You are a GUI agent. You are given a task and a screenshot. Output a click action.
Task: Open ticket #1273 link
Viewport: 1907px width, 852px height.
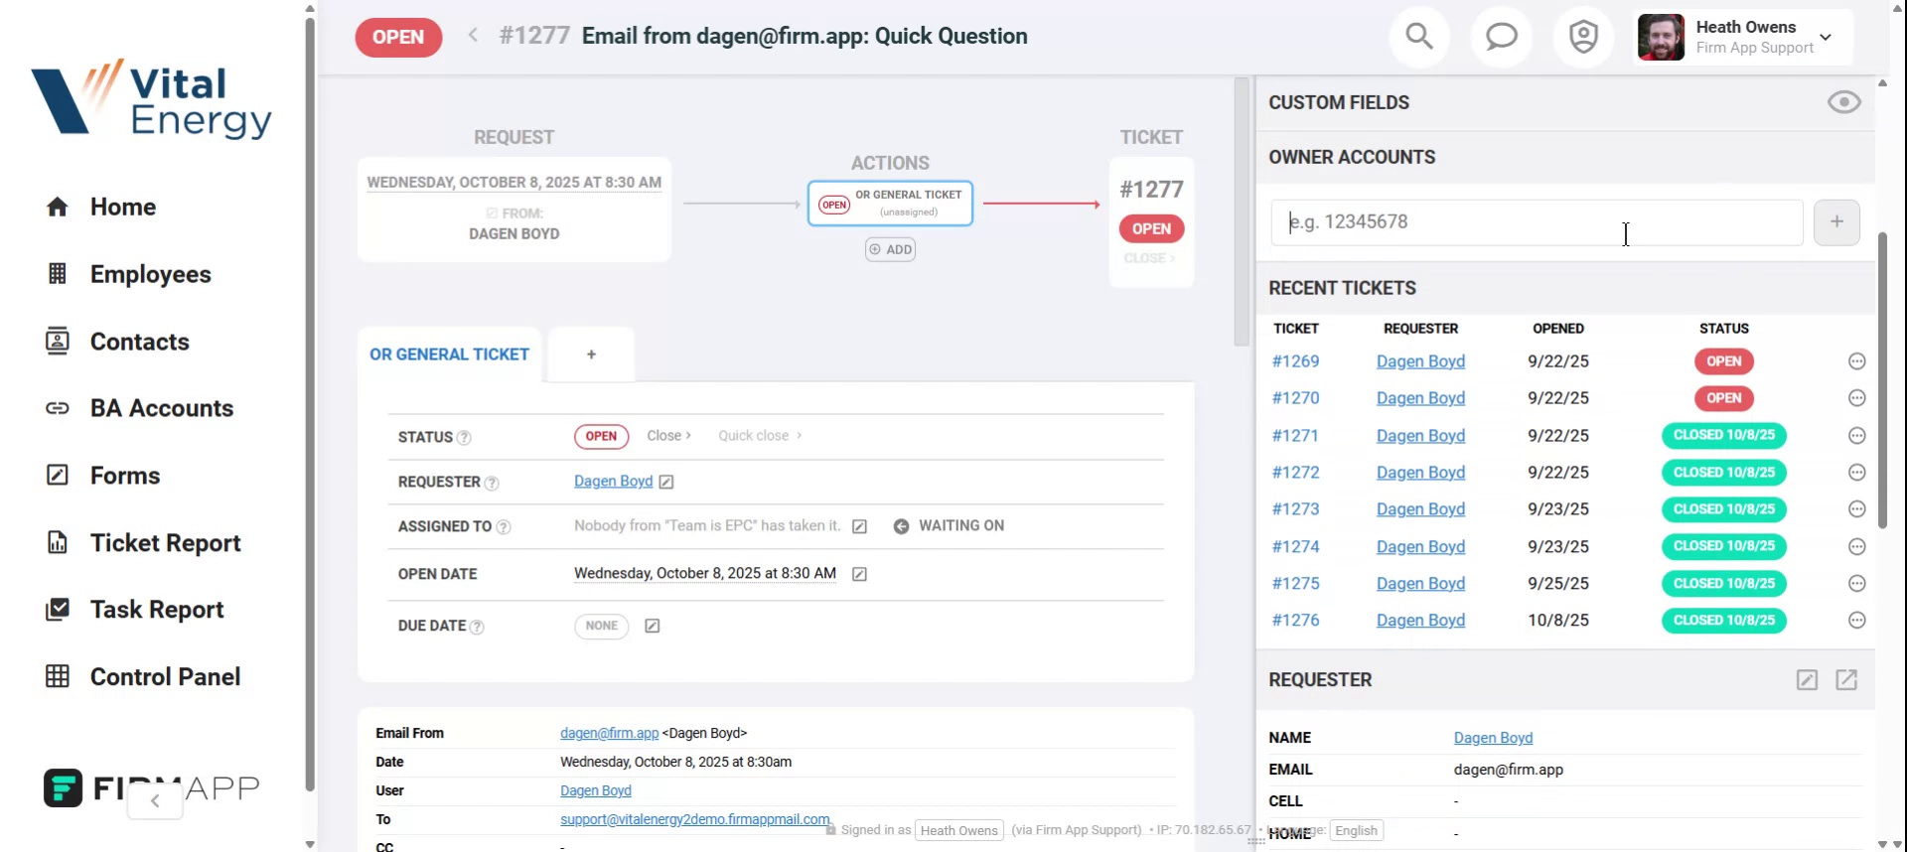pos(1295,509)
